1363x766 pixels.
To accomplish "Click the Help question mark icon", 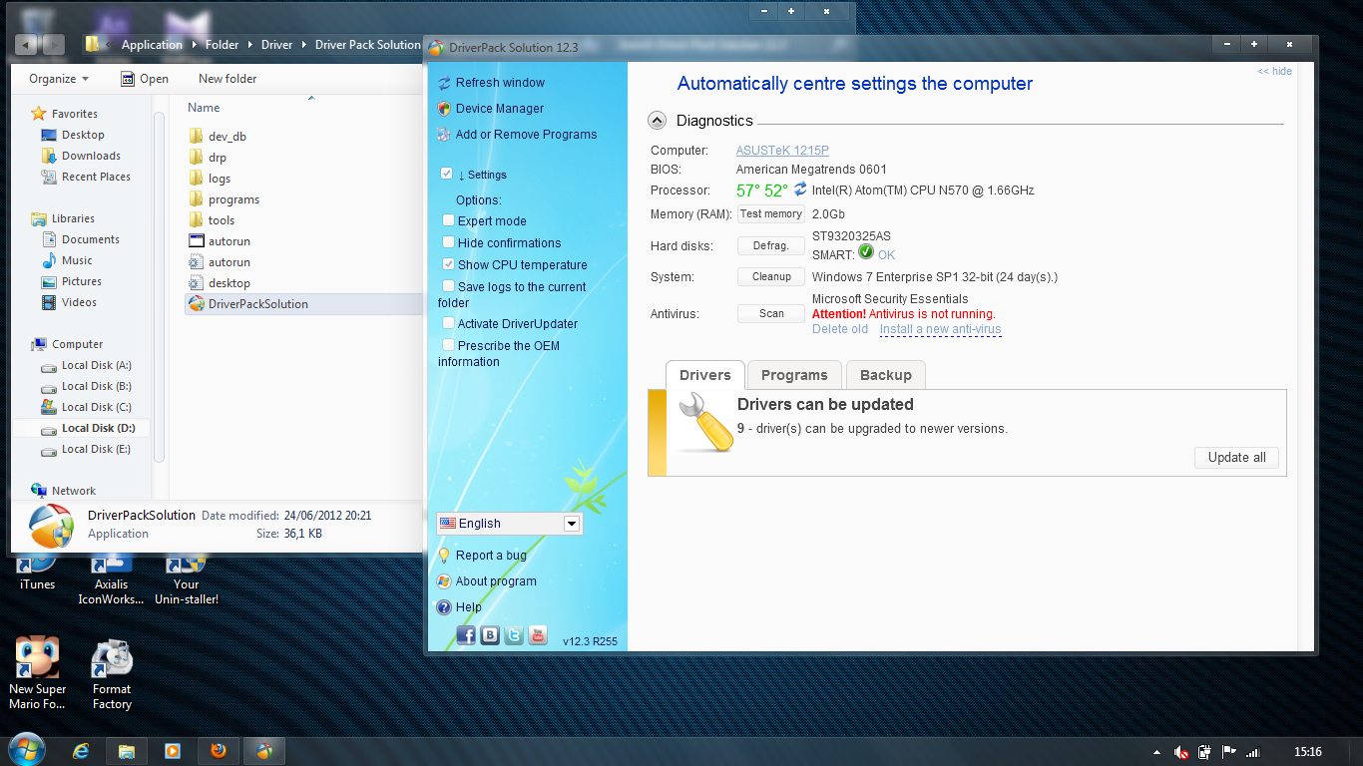I will coord(445,607).
